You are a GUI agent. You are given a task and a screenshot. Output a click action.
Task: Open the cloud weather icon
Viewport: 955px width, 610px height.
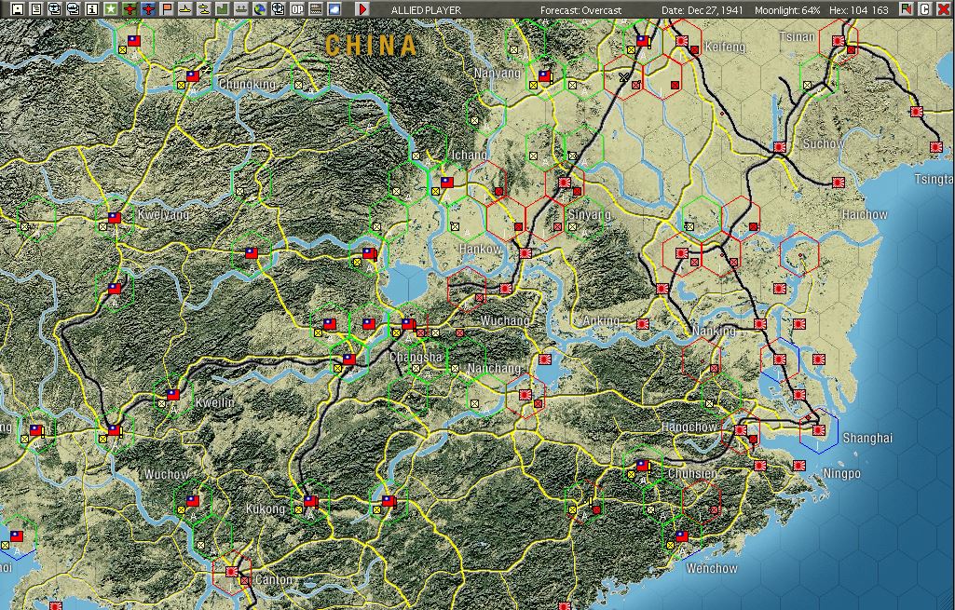[x=334, y=9]
